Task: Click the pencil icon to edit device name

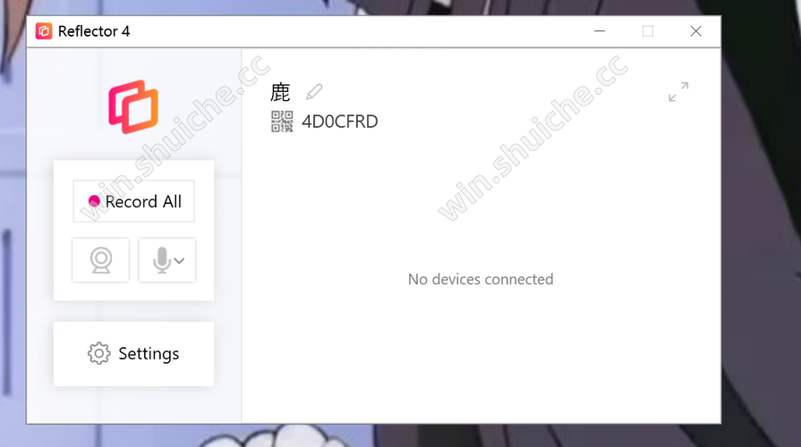Action: (x=314, y=92)
